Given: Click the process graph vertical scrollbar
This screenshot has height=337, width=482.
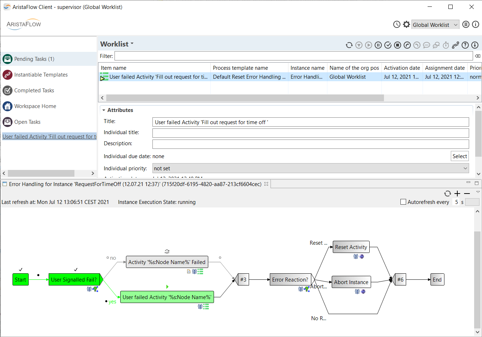Looking at the screenshot, I should [x=477, y=279].
